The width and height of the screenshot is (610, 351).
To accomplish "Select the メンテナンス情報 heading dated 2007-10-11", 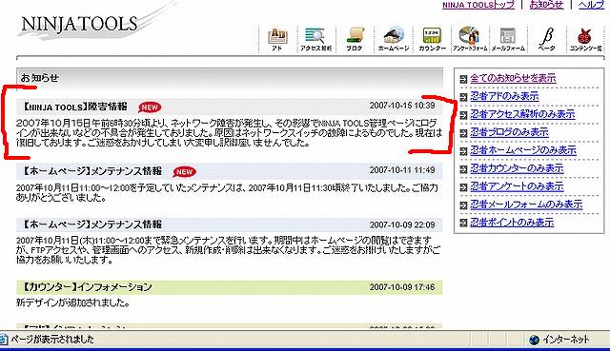I will [91, 171].
